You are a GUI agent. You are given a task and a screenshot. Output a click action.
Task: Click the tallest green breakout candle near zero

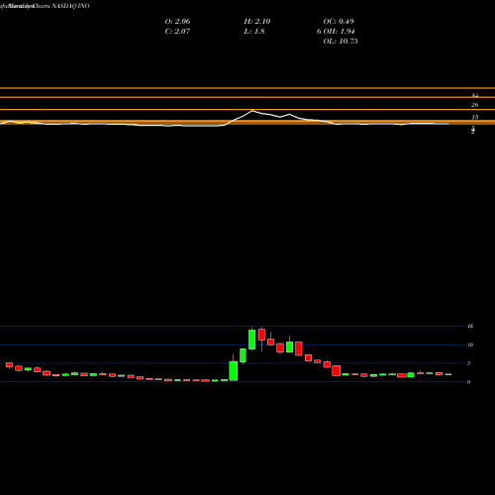tap(234, 371)
